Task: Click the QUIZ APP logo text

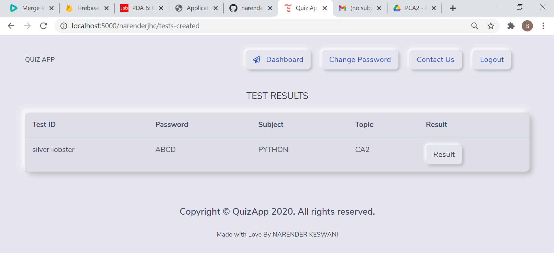Action: (x=40, y=60)
